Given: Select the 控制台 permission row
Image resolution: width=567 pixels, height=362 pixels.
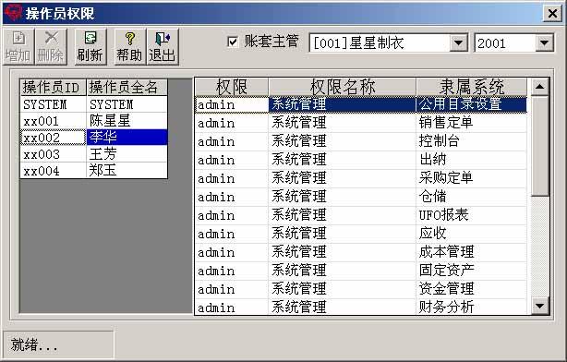Looking at the screenshot, I should click(361, 141).
